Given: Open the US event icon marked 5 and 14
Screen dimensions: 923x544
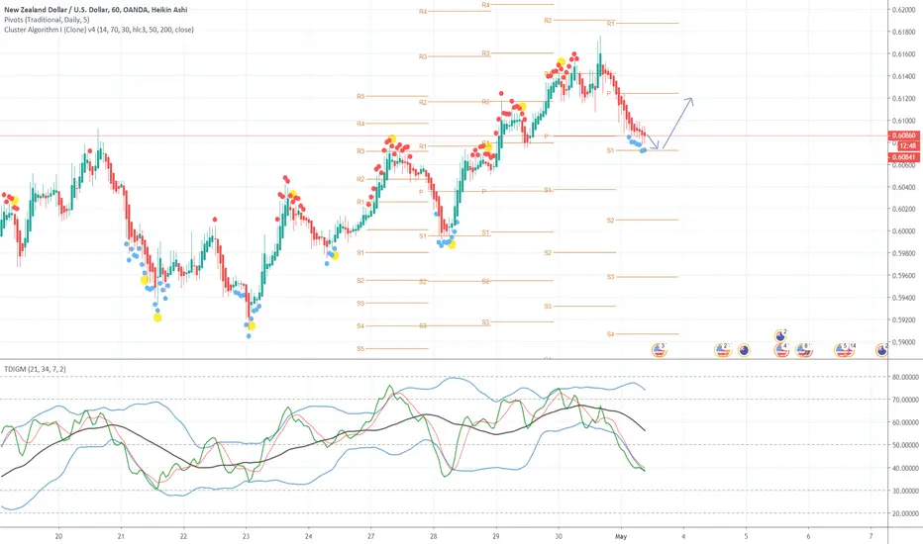Looking at the screenshot, I should point(844,350).
